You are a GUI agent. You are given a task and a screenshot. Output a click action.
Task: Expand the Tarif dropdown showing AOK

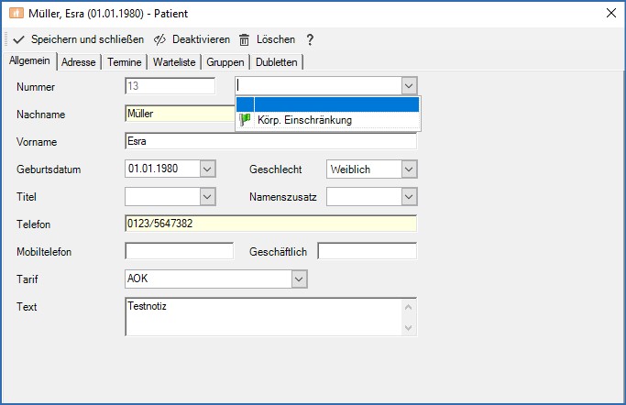click(299, 279)
